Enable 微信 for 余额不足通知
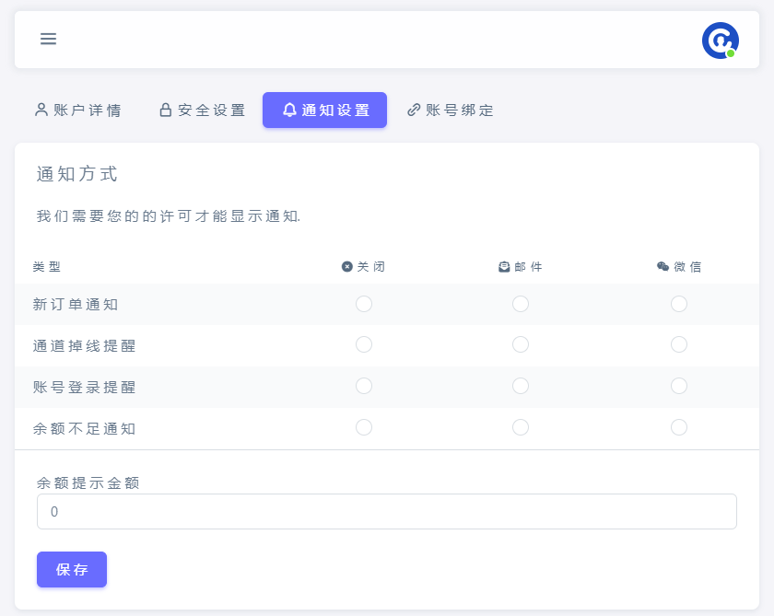The height and width of the screenshot is (616, 774). [679, 427]
